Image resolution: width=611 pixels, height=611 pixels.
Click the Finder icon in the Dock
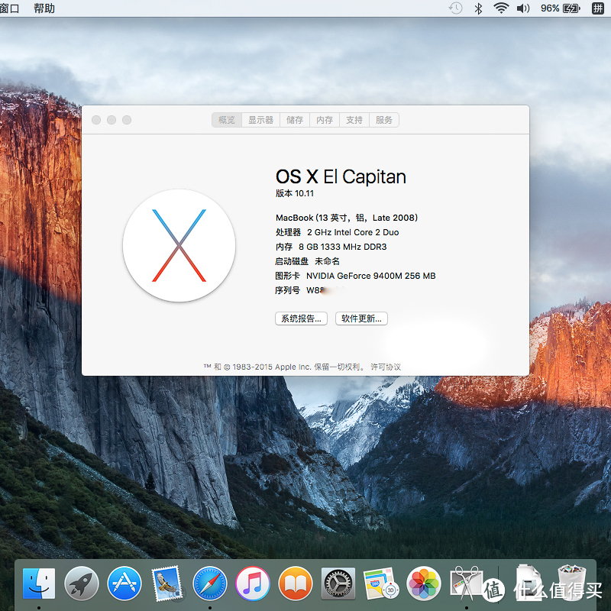[38, 583]
